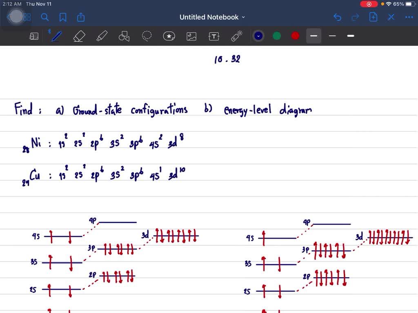Add a text box using the text tool

coord(214,36)
